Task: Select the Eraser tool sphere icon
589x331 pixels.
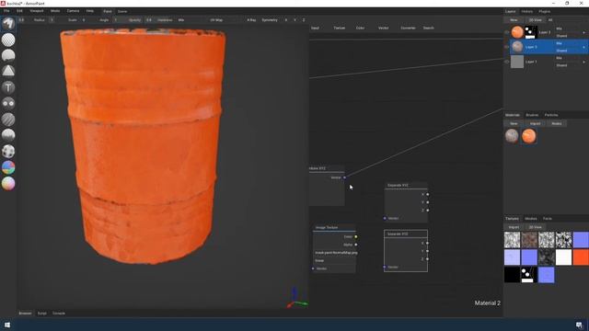Action: [x=8, y=40]
